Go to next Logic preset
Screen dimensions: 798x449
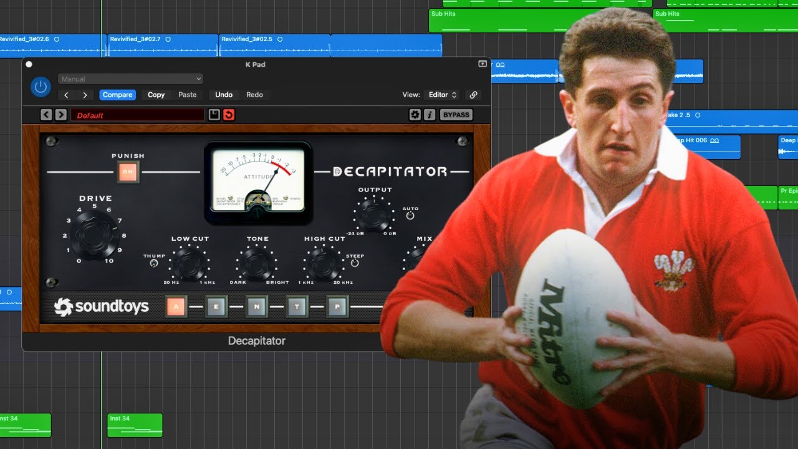click(85, 95)
